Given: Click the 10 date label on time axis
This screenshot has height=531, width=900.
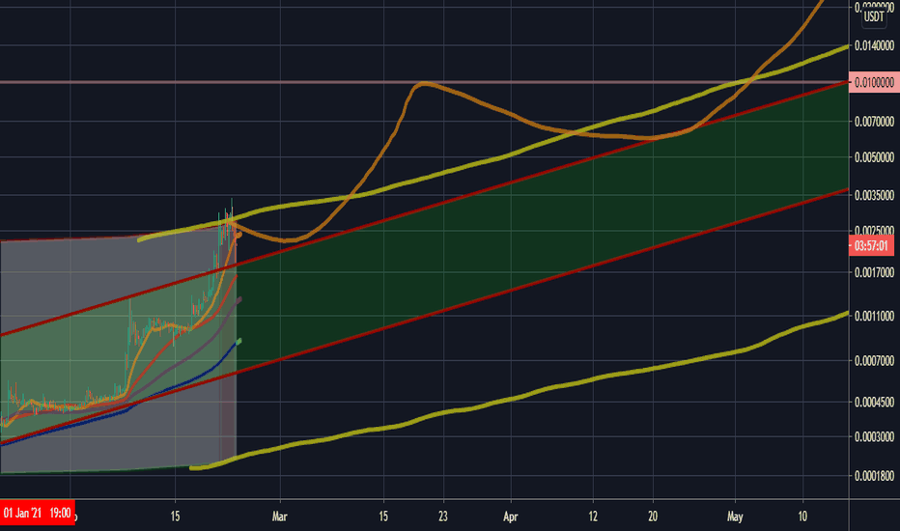Looking at the screenshot, I should (x=802, y=517).
